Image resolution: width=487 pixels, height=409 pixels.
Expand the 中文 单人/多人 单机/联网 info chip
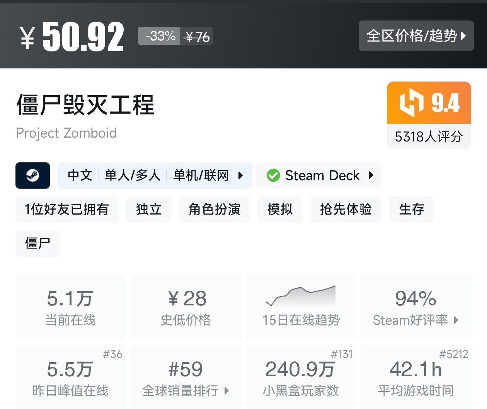(155, 176)
